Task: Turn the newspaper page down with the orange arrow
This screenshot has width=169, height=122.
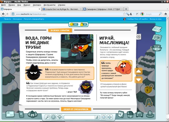Action: (139, 80)
